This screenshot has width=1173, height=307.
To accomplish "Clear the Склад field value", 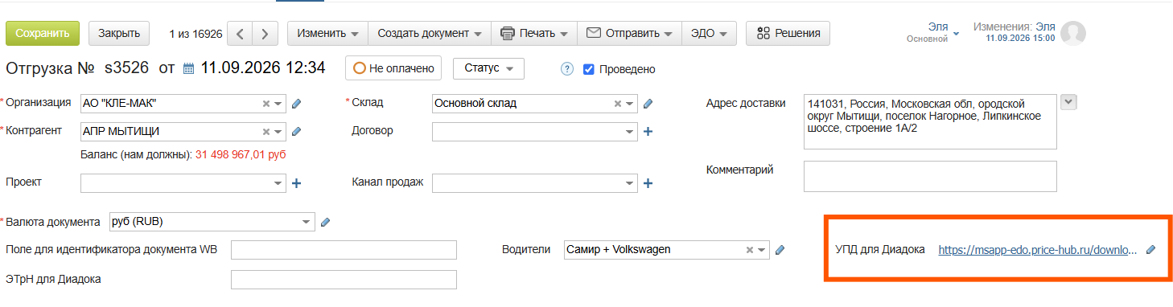I will [x=618, y=104].
